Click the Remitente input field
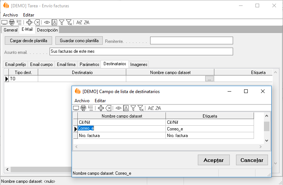This screenshot has width=283, height=185. coord(192,41)
